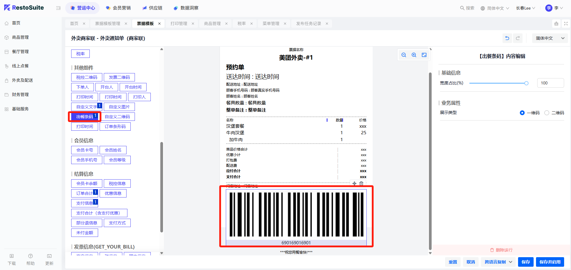
Task: Add the 订单条形码 component
Action: tap(115, 126)
